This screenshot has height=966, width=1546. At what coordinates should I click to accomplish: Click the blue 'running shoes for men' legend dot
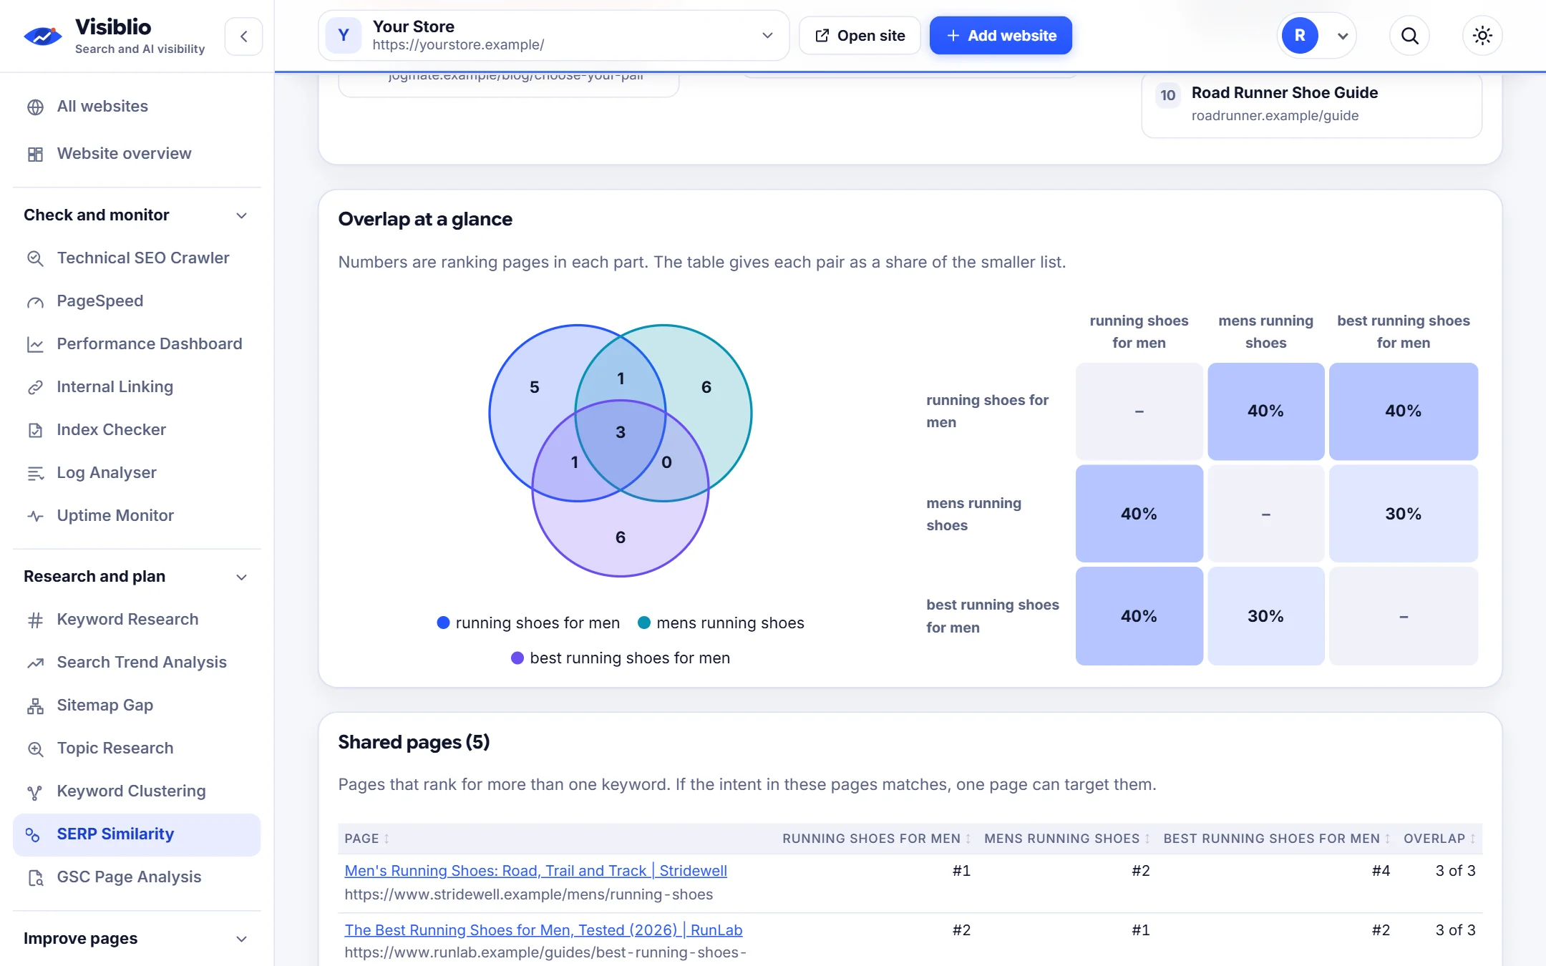[x=443, y=623]
